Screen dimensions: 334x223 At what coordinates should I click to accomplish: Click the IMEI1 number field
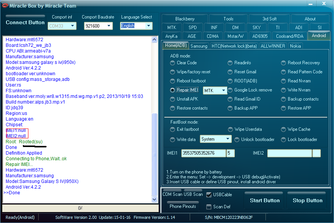tap(203, 153)
